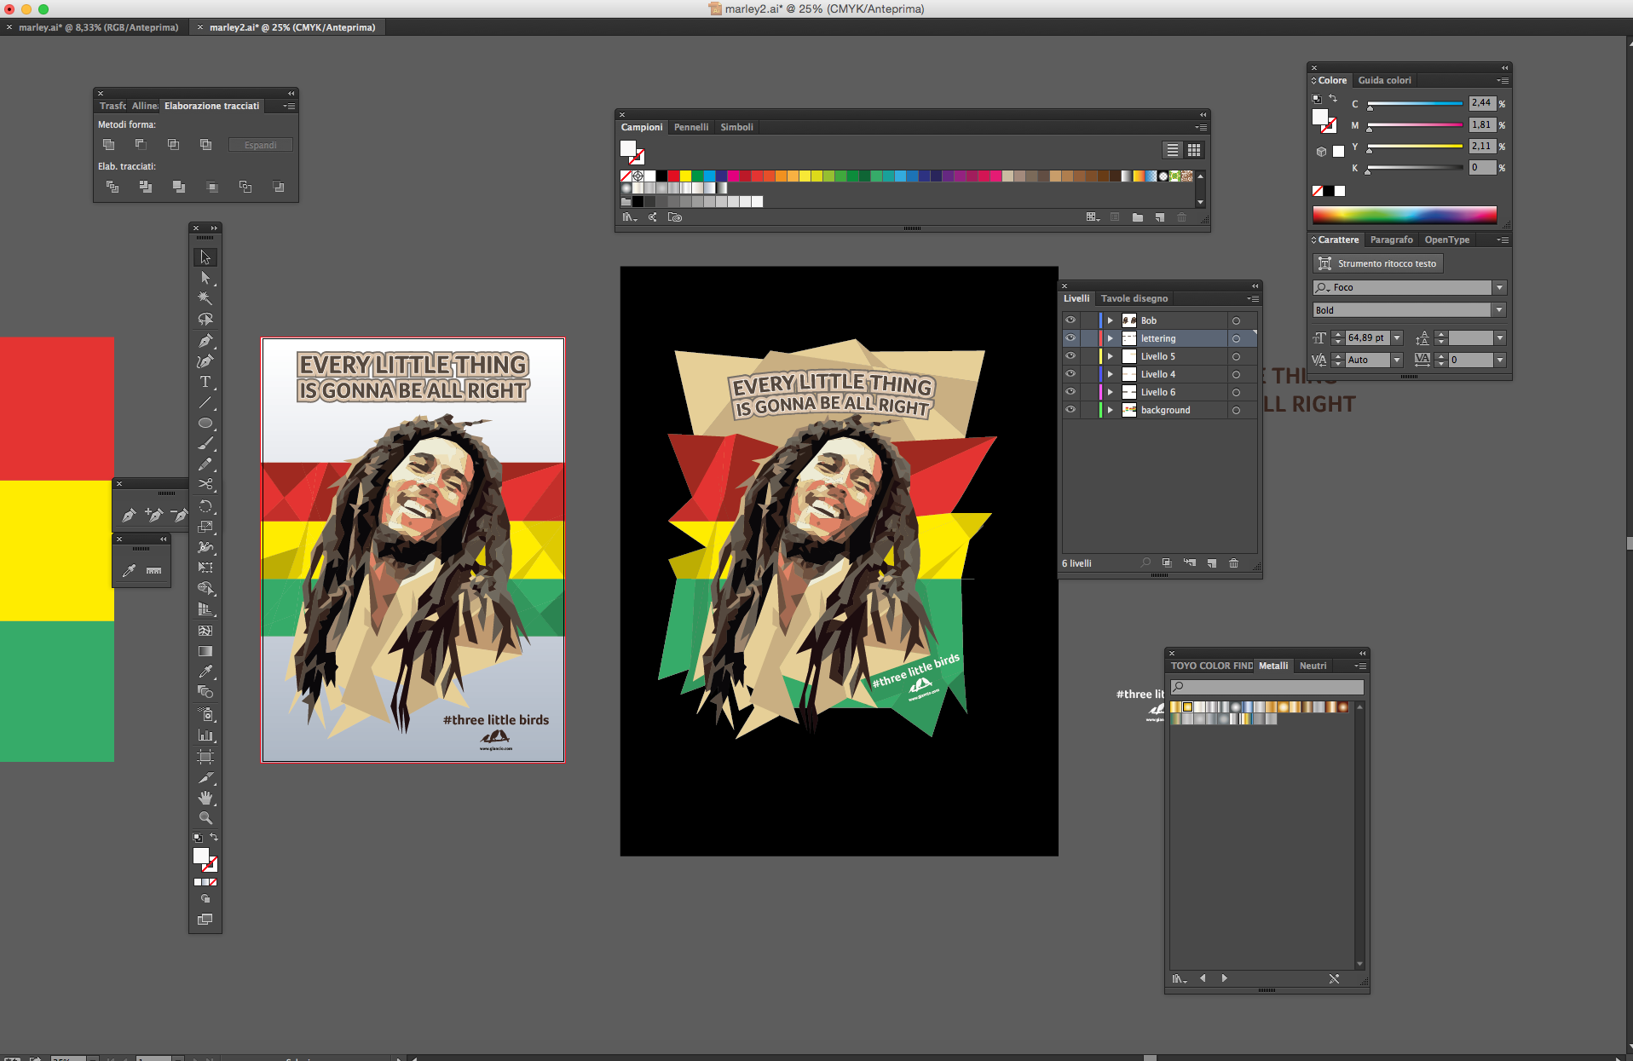
Task: Expand the background layer contents
Action: (x=1110, y=410)
